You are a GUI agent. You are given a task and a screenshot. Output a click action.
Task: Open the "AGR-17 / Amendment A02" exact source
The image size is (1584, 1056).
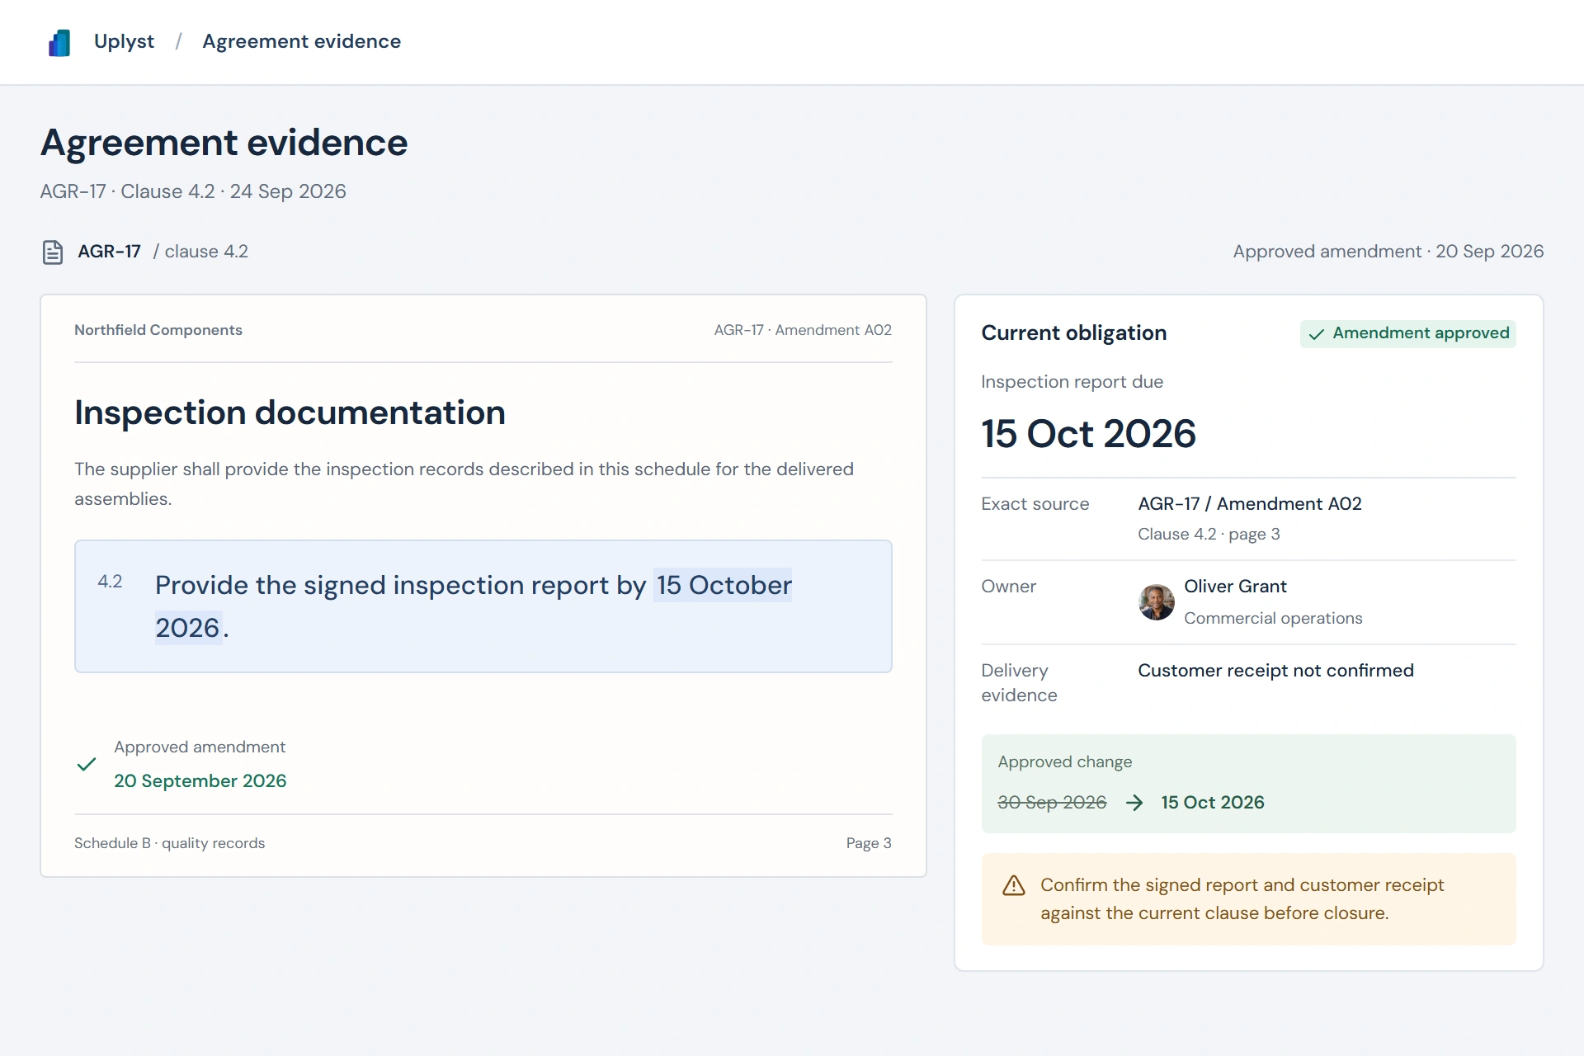pyautogui.click(x=1250, y=504)
